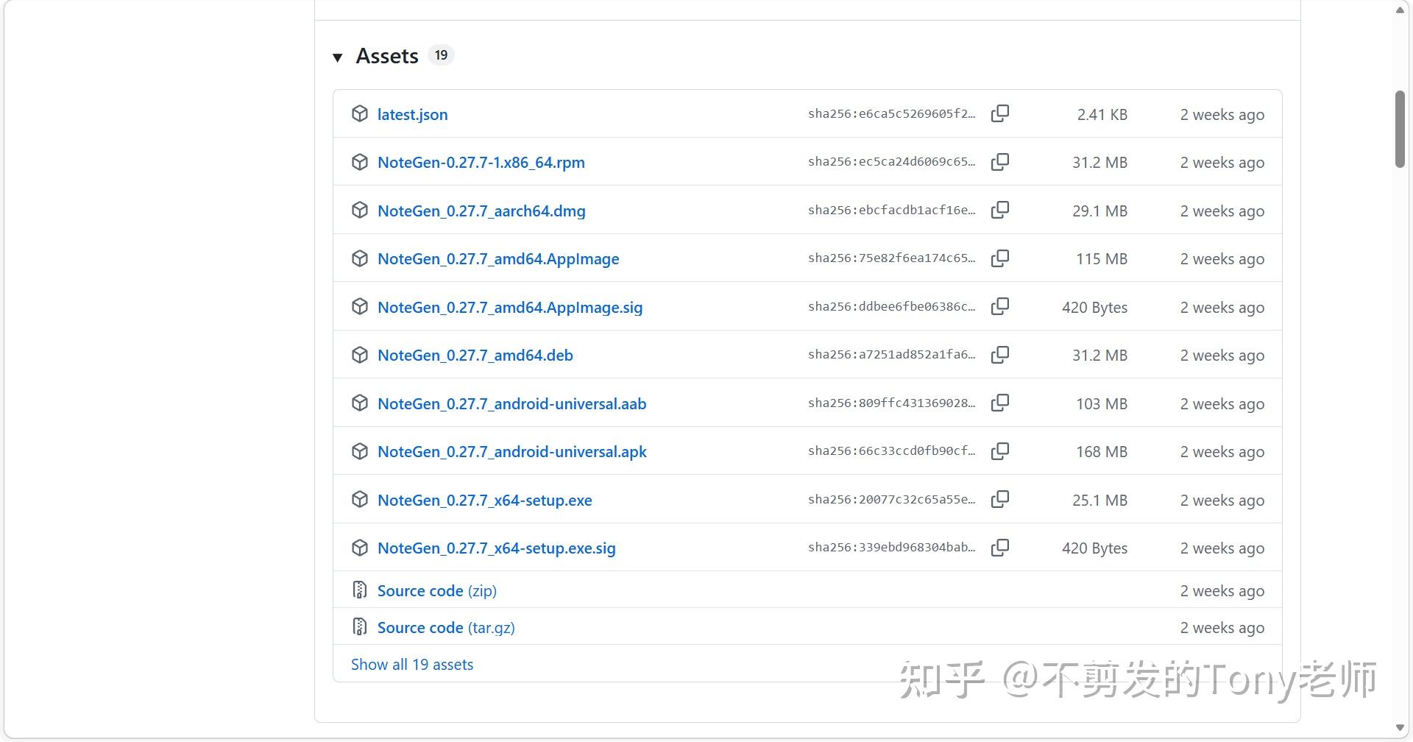
Task: Click zip file icon beside Source code (zip)
Action: tap(359, 590)
